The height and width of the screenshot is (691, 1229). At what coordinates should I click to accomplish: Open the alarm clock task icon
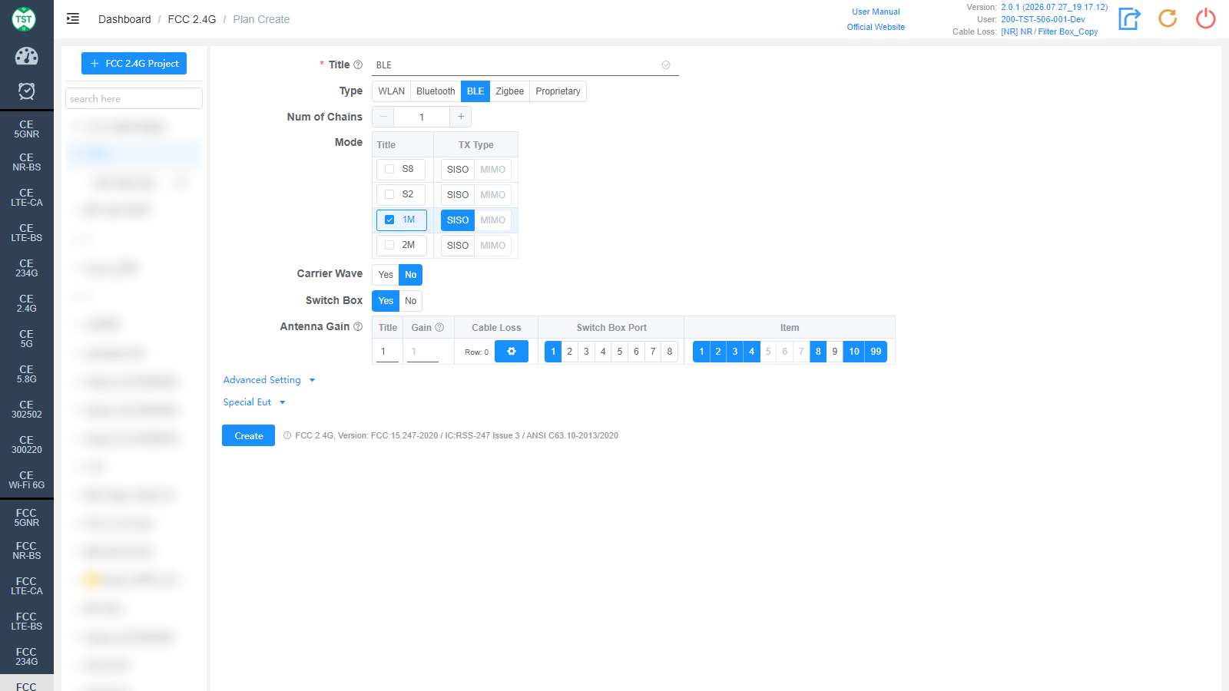pyautogui.click(x=26, y=91)
